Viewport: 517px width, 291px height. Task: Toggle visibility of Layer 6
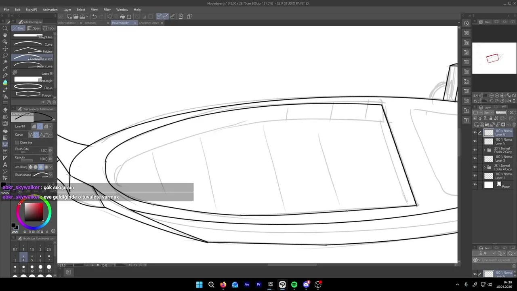(x=475, y=133)
